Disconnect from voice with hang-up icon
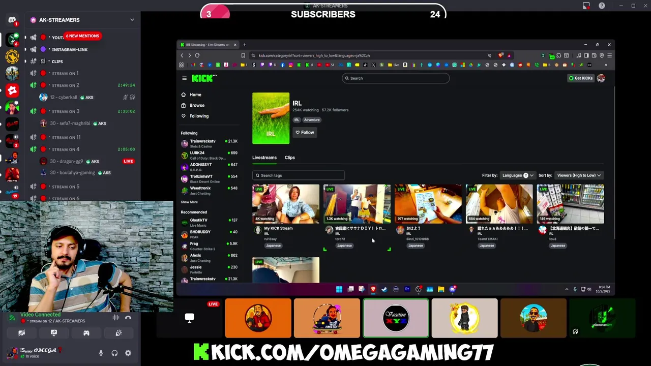 [128, 318]
